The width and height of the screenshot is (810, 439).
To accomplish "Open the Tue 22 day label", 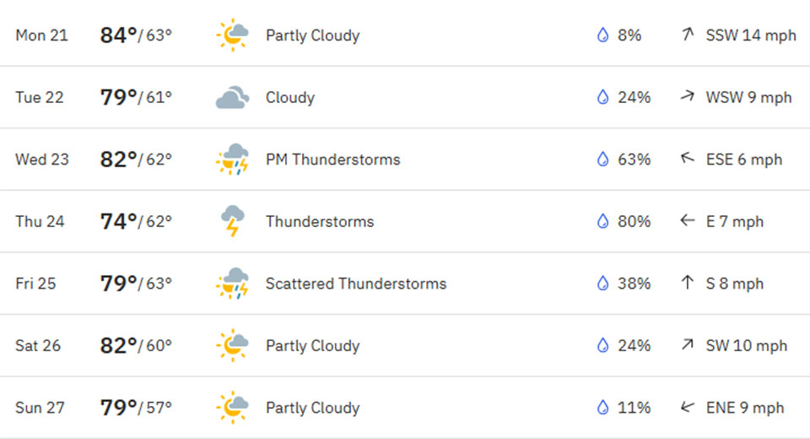I will [40, 98].
